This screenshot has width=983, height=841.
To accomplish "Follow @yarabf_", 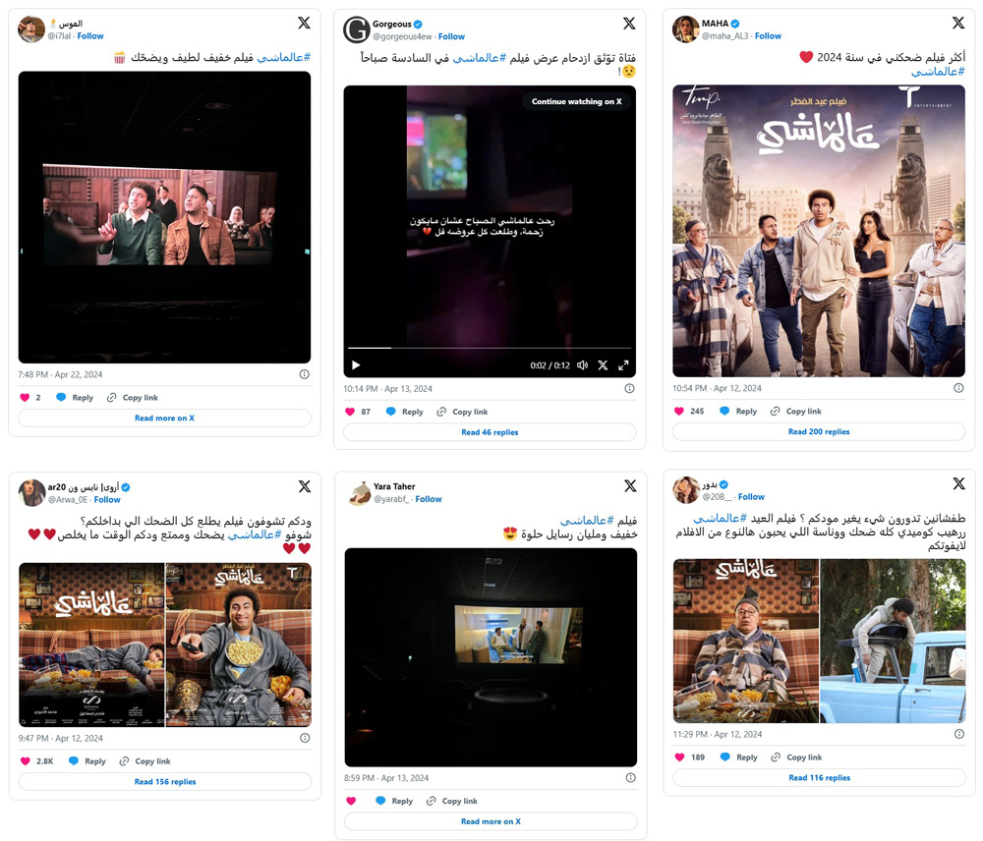I will [429, 499].
